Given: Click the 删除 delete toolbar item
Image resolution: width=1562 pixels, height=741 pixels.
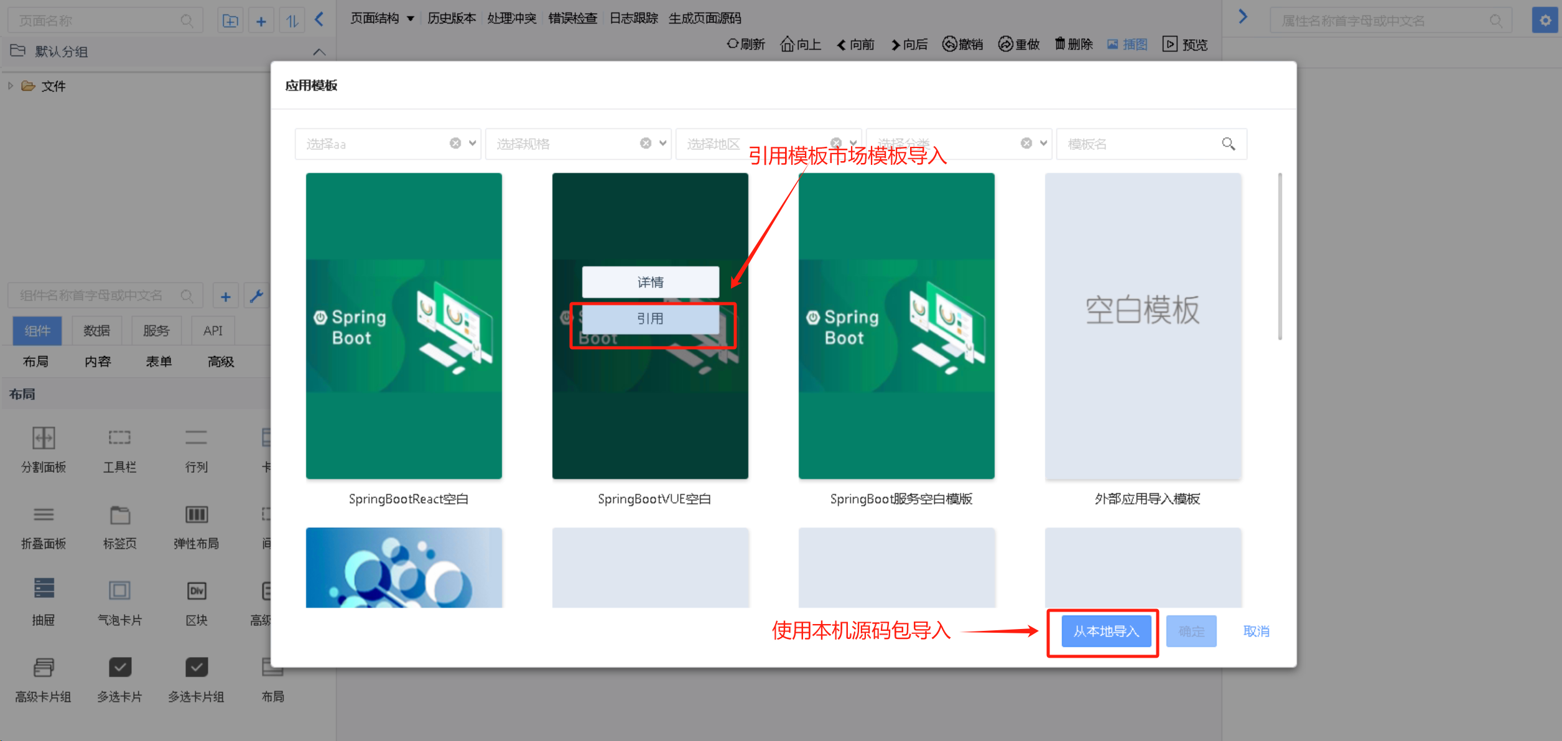Looking at the screenshot, I should pyautogui.click(x=1074, y=44).
